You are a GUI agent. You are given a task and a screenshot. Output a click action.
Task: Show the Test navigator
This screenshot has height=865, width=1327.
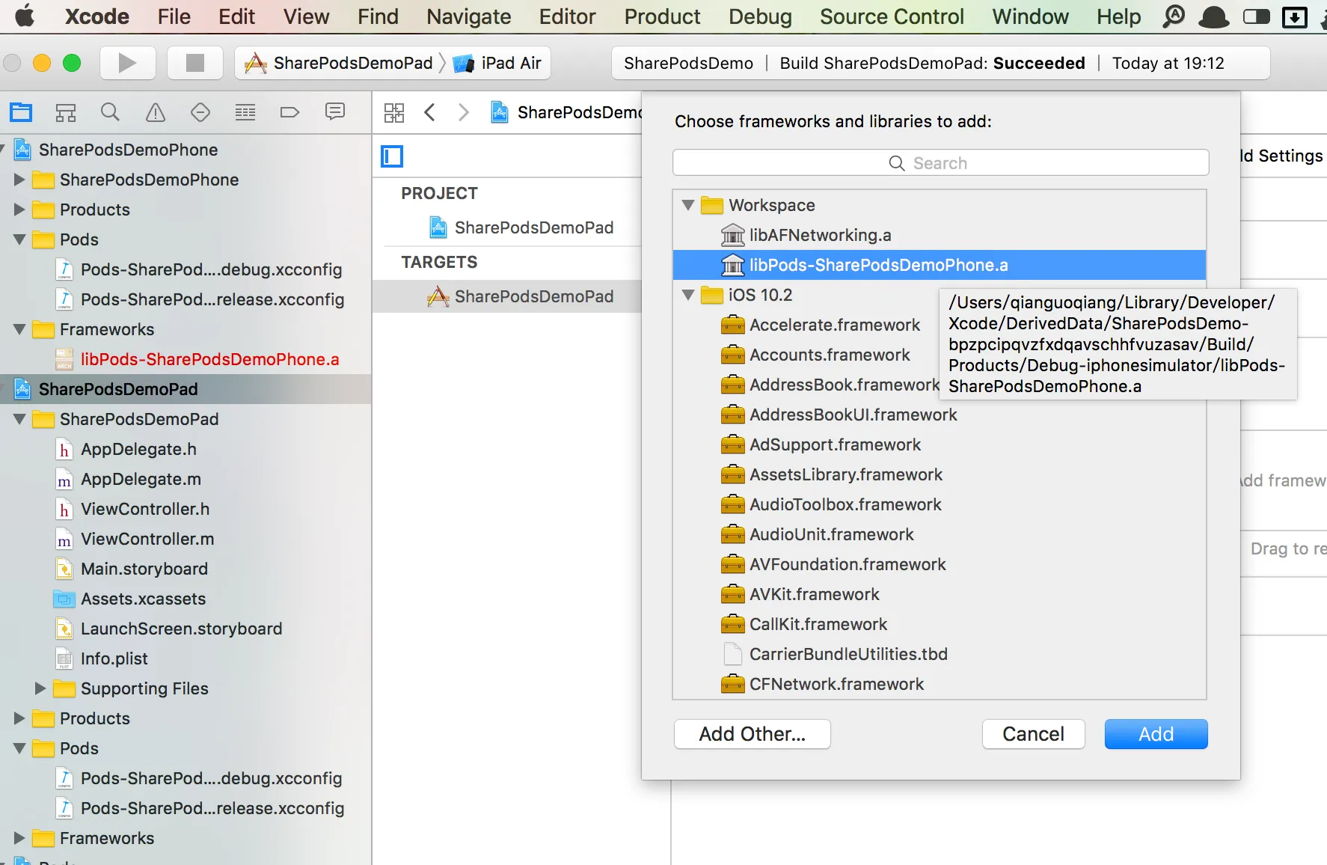click(x=200, y=112)
